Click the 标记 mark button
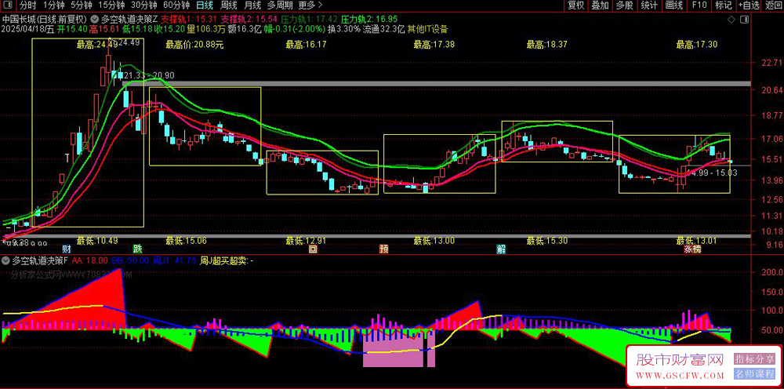The image size is (784, 389). pos(723,5)
